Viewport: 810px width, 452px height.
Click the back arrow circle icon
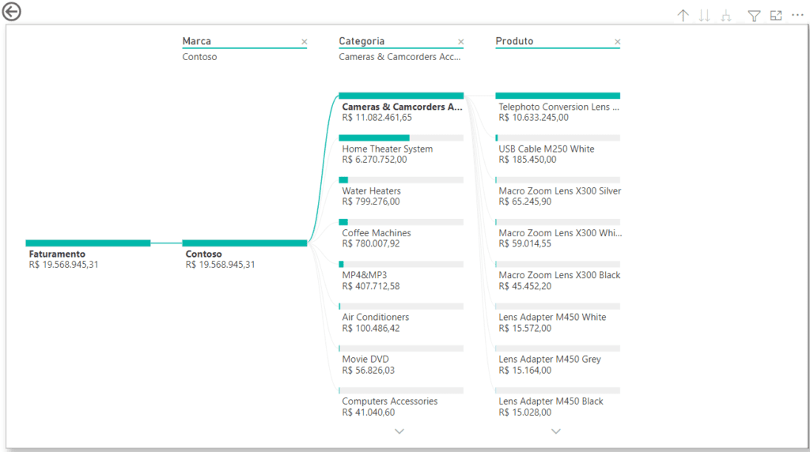point(11,11)
